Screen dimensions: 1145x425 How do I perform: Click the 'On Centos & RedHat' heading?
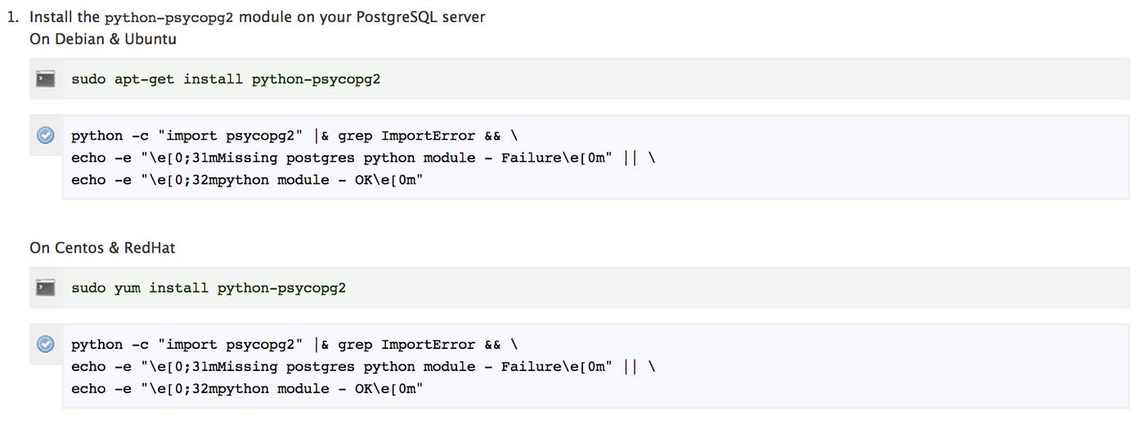pos(102,247)
